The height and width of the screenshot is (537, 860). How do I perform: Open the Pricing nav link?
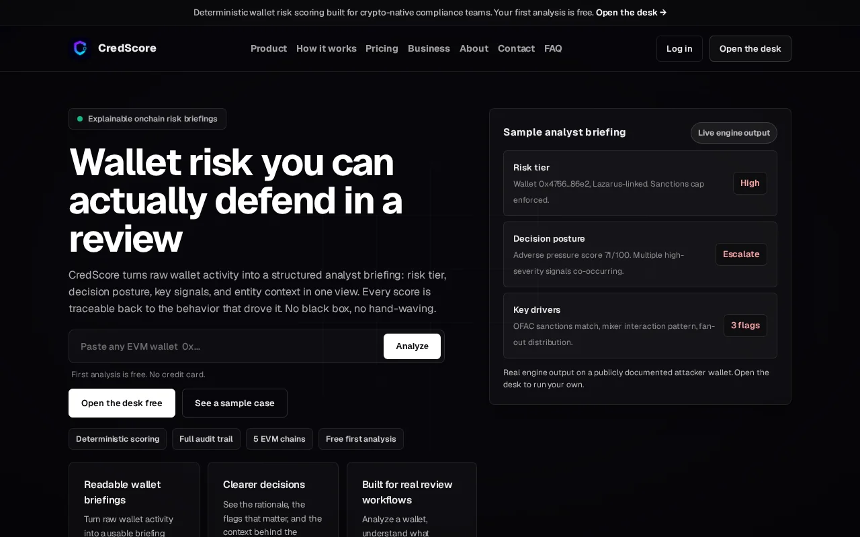(382, 48)
